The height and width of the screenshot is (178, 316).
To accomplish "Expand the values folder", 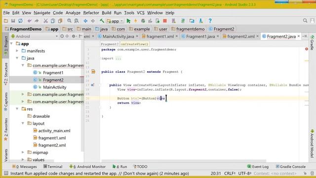I will coord(23,160).
